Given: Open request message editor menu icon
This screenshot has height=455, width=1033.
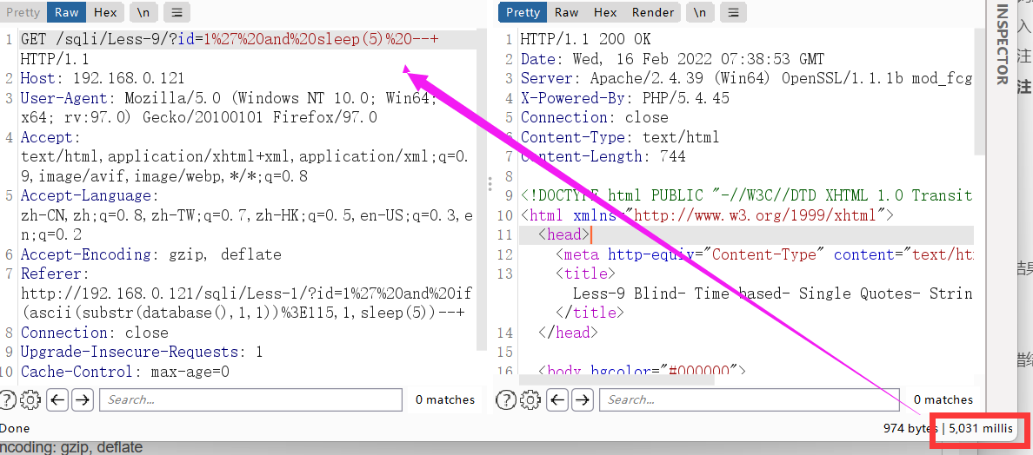Looking at the screenshot, I should pos(177,12).
